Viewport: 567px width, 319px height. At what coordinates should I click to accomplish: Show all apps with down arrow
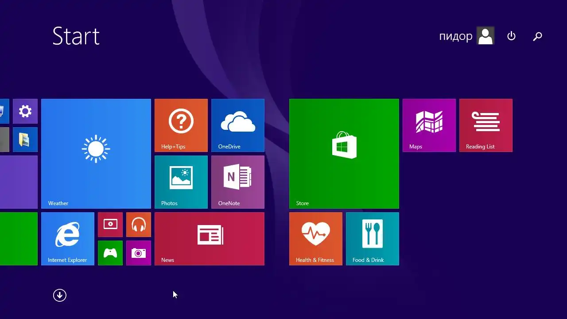tap(60, 295)
